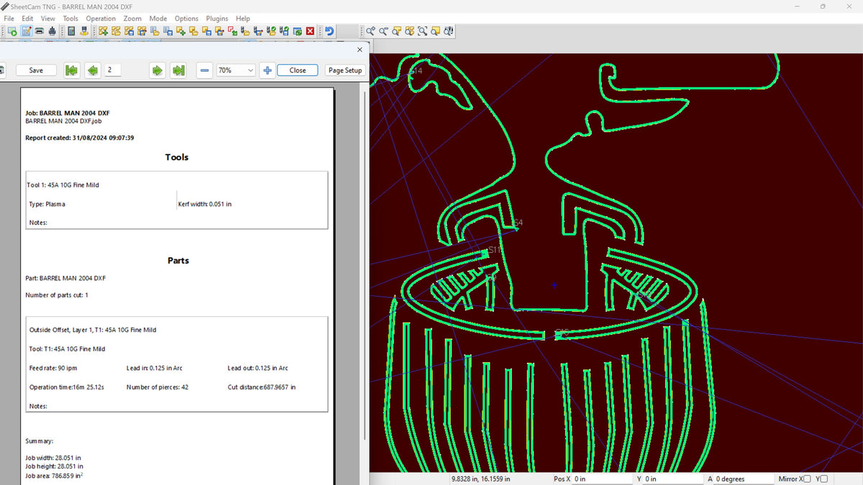Go to previous page of the report preview
Viewport: 863px width, 485px height.
93,70
